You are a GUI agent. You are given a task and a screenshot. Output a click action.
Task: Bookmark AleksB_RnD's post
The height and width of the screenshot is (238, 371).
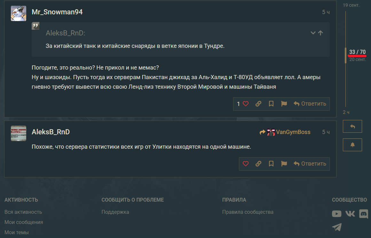[x=271, y=164]
